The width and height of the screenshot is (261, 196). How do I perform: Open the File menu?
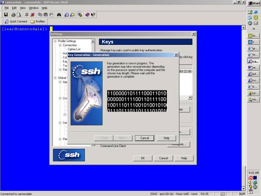click(6, 8)
